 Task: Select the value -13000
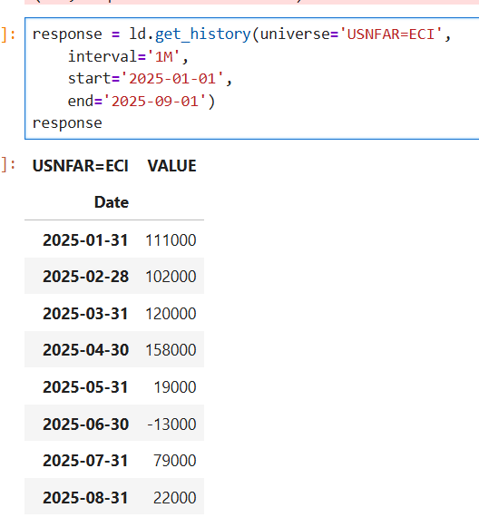[171, 425]
